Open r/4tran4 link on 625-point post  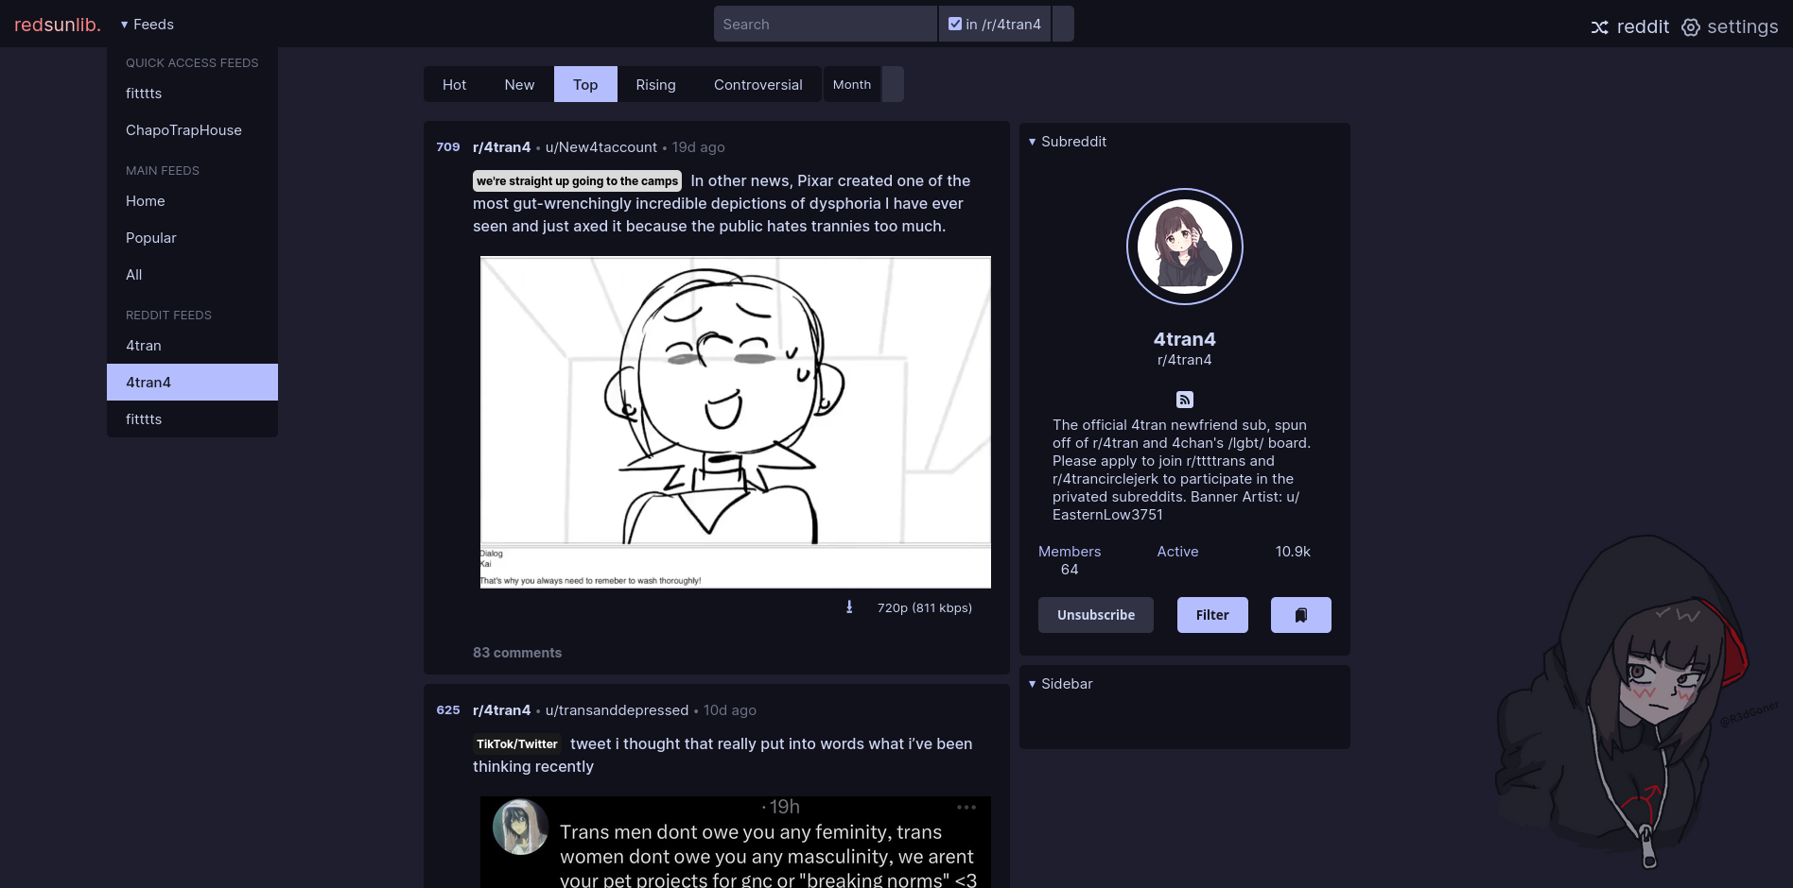501,710
